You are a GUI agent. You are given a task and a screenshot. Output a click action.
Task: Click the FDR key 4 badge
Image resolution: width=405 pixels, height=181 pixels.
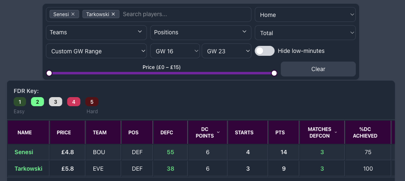74,102
